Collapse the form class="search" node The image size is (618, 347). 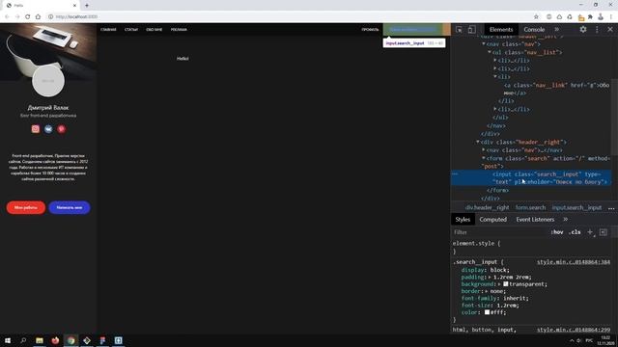pyautogui.click(x=484, y=158)
